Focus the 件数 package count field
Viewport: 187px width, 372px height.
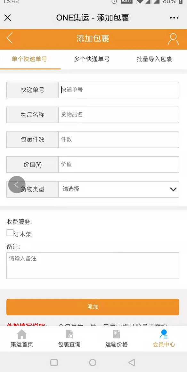pos(119,140)
